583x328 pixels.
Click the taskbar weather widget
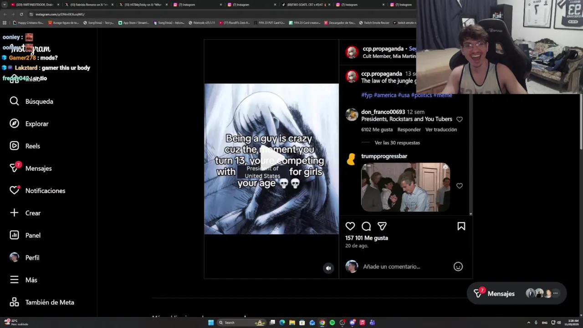click(x=16, y=323)
